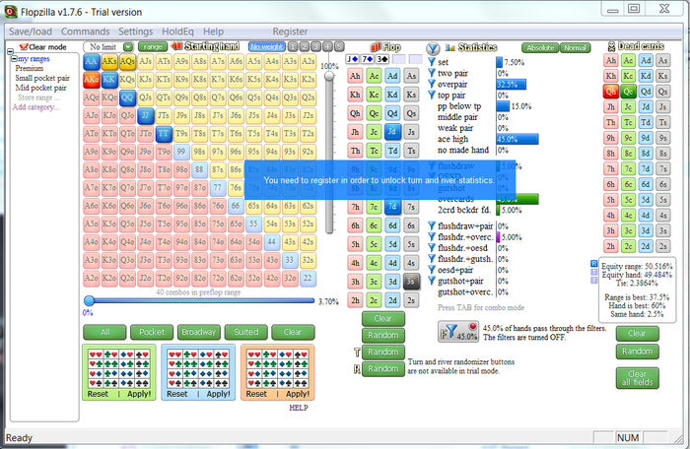
Task: Click the Qh dead card
Action: pos(611,92)
